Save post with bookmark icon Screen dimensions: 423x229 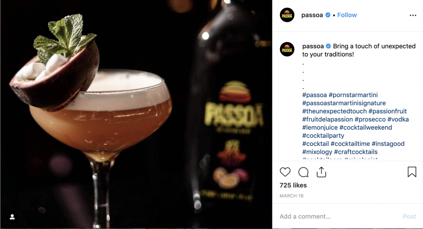coord(412,172)
